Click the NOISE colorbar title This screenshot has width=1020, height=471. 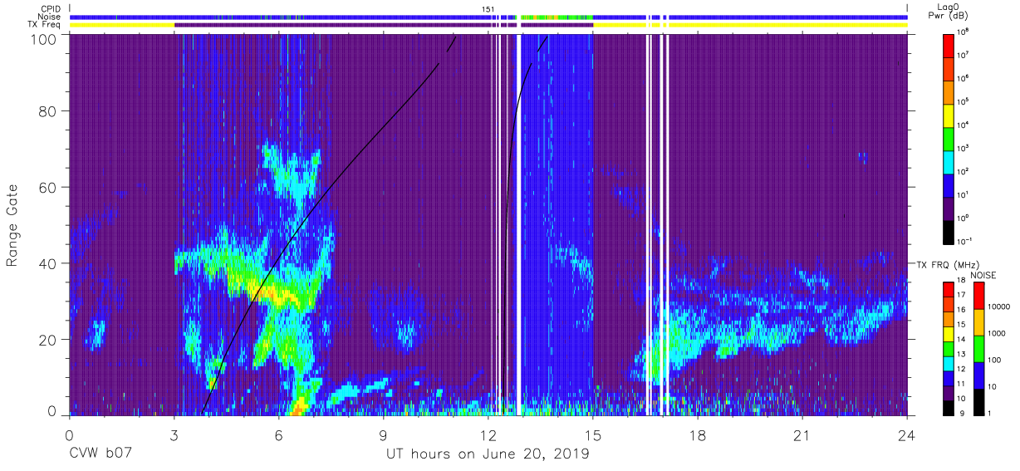coord(984,274)
